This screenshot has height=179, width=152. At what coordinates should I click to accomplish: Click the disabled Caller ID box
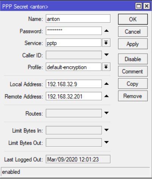tap(74, 55)
